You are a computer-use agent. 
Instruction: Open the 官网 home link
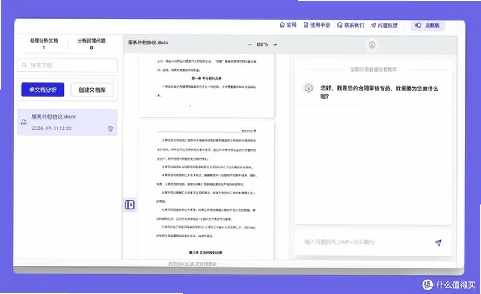click(x=288, y=25)
